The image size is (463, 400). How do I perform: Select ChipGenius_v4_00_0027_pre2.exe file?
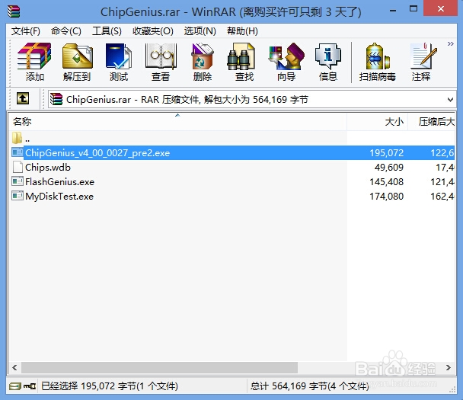point(232,152)
